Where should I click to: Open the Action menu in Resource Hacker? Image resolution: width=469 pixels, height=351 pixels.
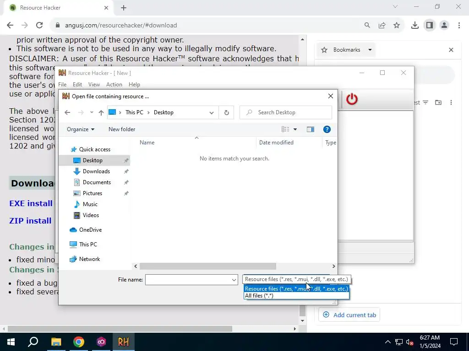(114, 85)
